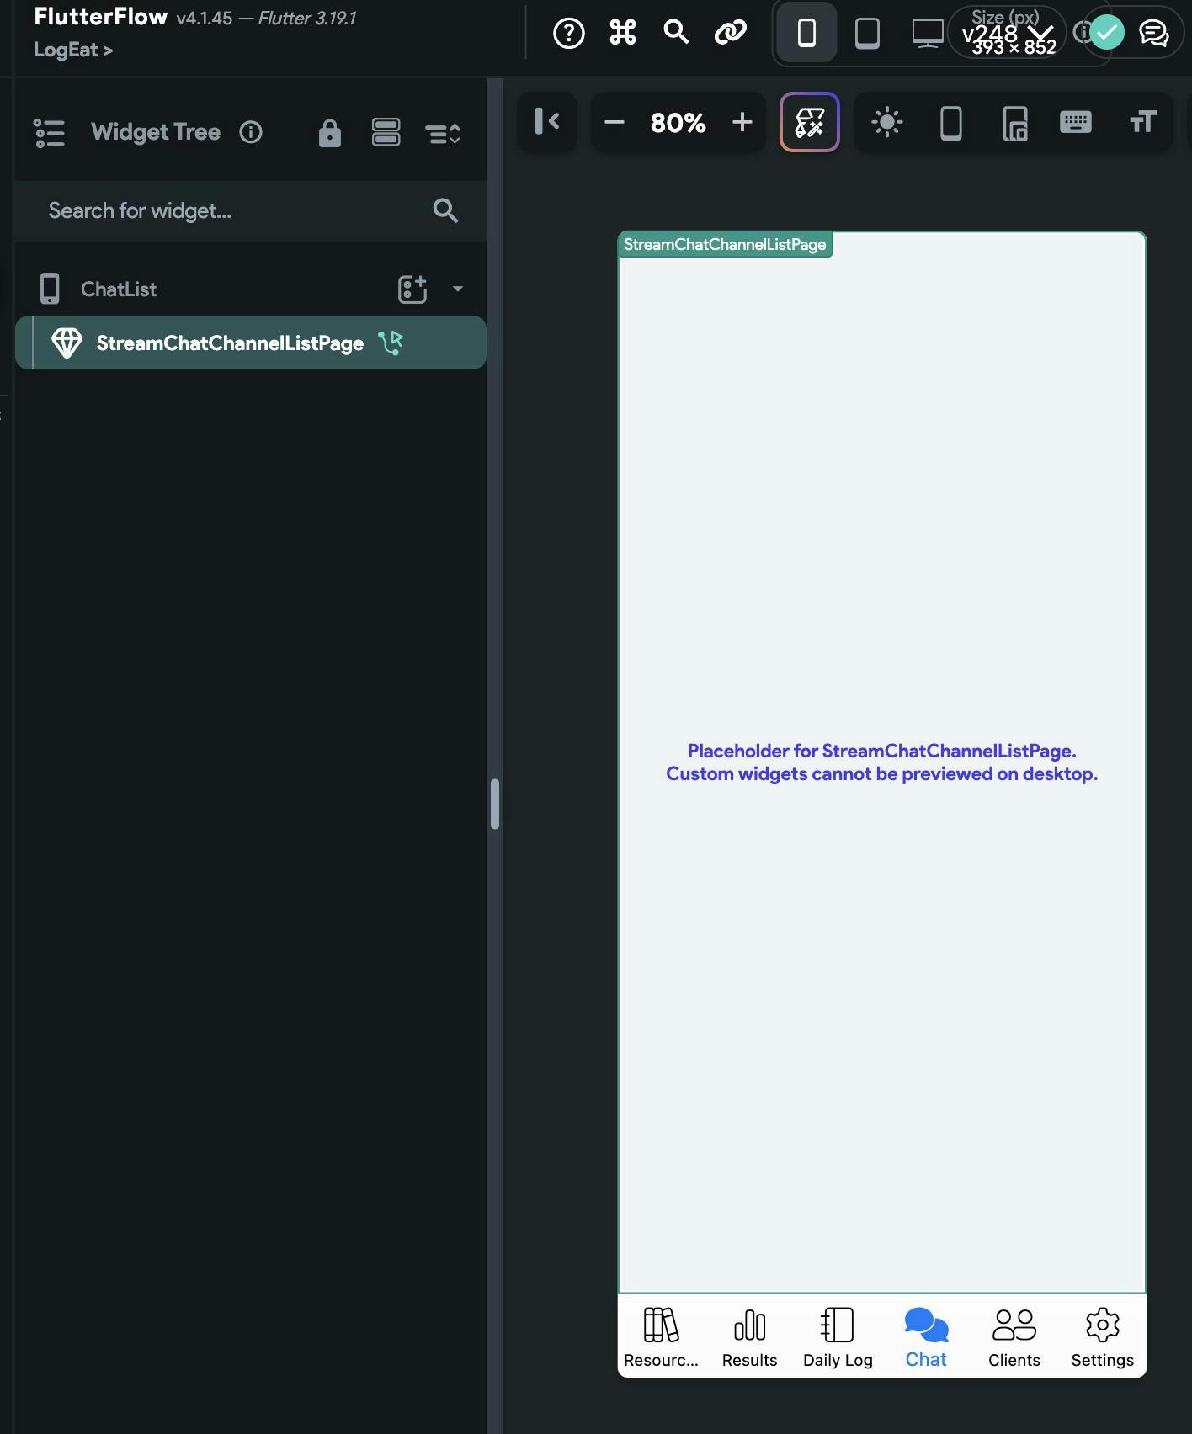Open the help question-mark menu

(569, 33)
